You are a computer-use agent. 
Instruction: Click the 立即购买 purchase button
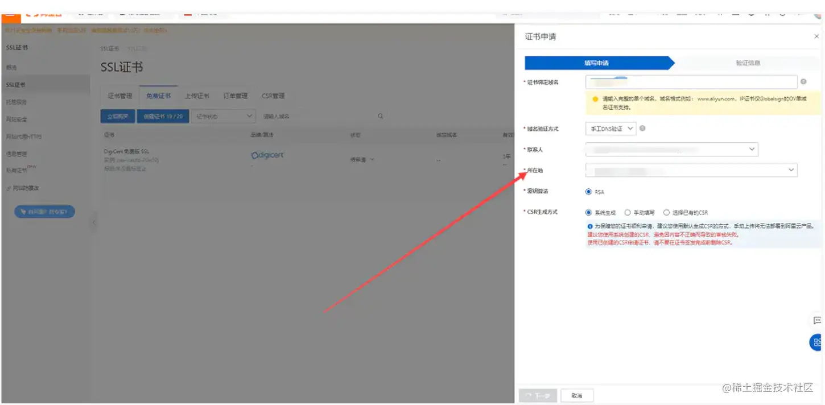(117, 115)
